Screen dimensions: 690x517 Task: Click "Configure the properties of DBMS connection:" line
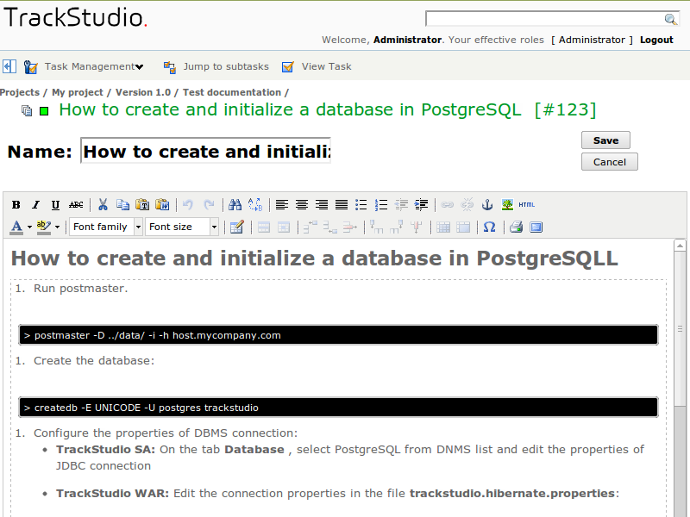166,433
